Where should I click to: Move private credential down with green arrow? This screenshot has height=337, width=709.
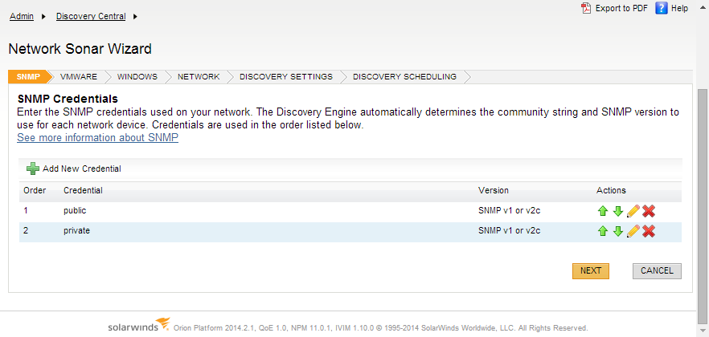[617, 231]
